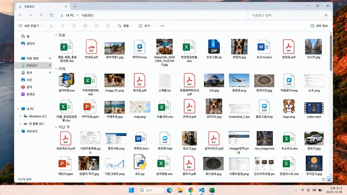Select the 보고서.docx Word file icon
347x195 pixels.
(x=264, y=47)
